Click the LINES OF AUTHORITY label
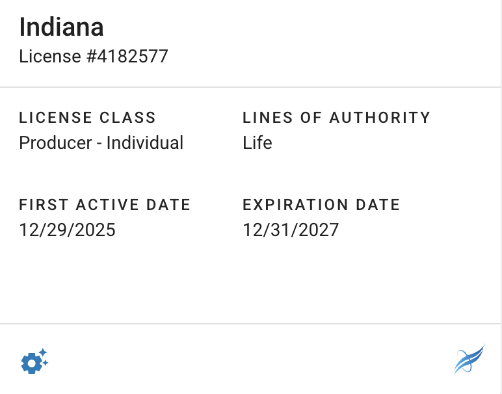Image resolution: width=502 pixels, height=394 pixels. (336, 118)
